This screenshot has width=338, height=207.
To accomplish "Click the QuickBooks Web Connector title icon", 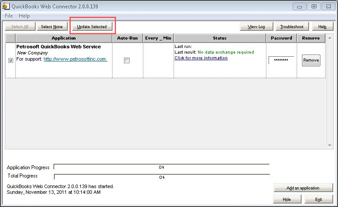I will tap(6, 6).
